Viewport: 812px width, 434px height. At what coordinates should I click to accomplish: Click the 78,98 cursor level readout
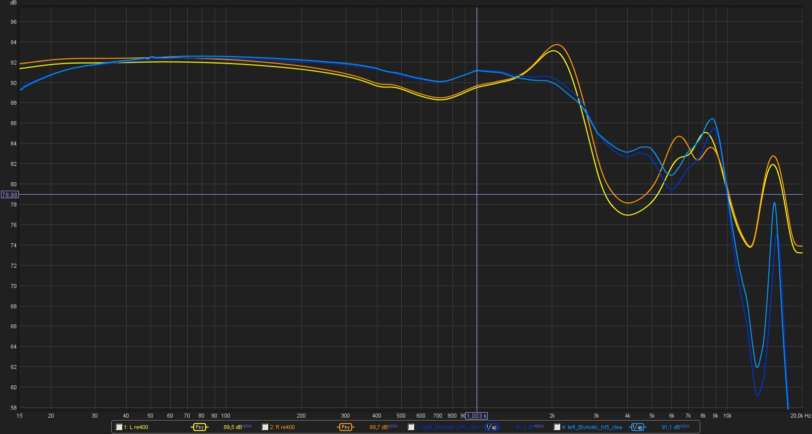[x=9, y=195]
